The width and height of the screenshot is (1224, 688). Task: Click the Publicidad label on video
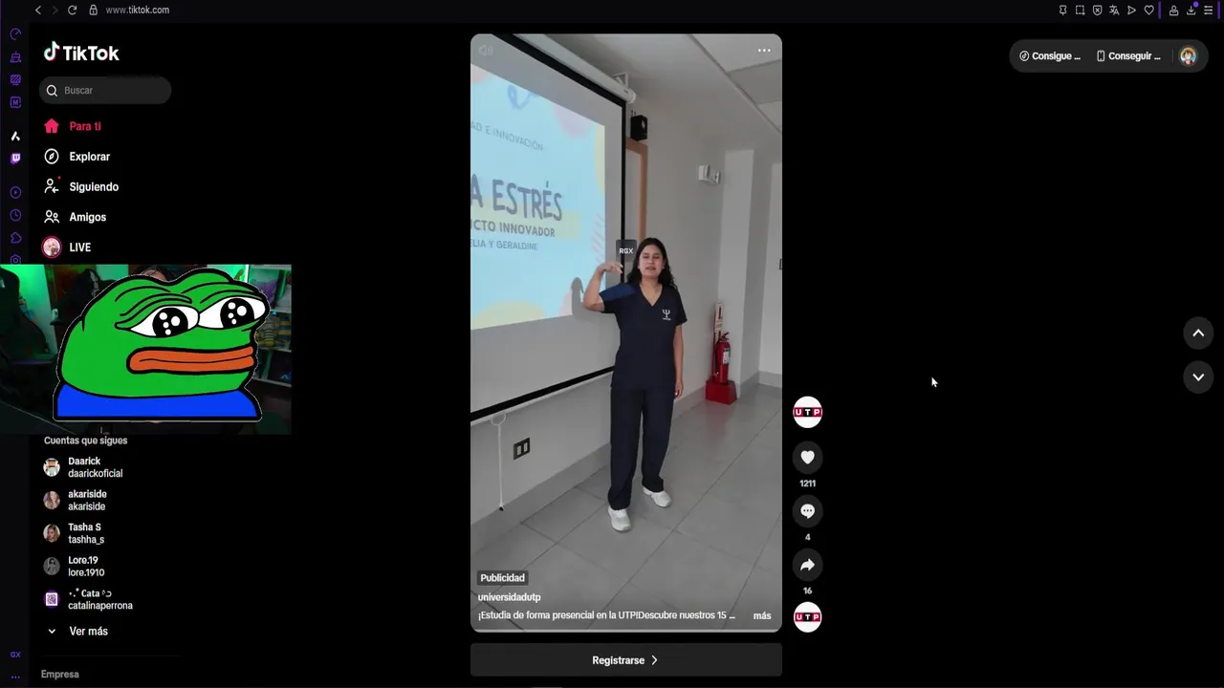pyautogui.click(x=502, y=578)
